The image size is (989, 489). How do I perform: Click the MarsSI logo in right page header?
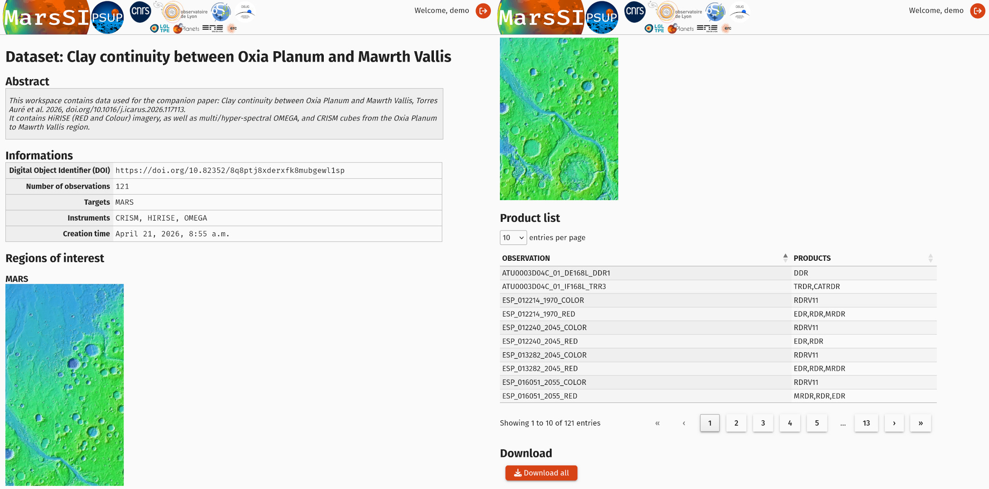coord(541,17)
